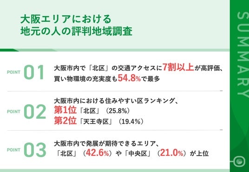Click the 「中央区」 ward name
Viewport: 249px width, 172px height.
pyautogui.click(x=138, y=153)
